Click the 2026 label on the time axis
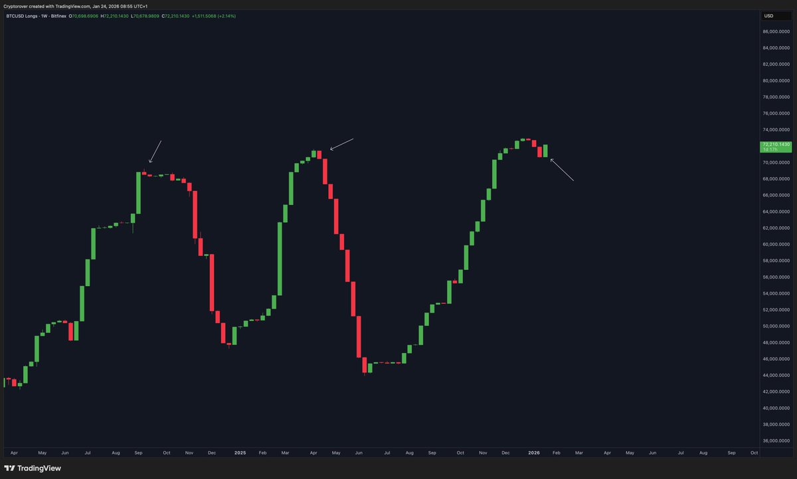 coord(533,452)
